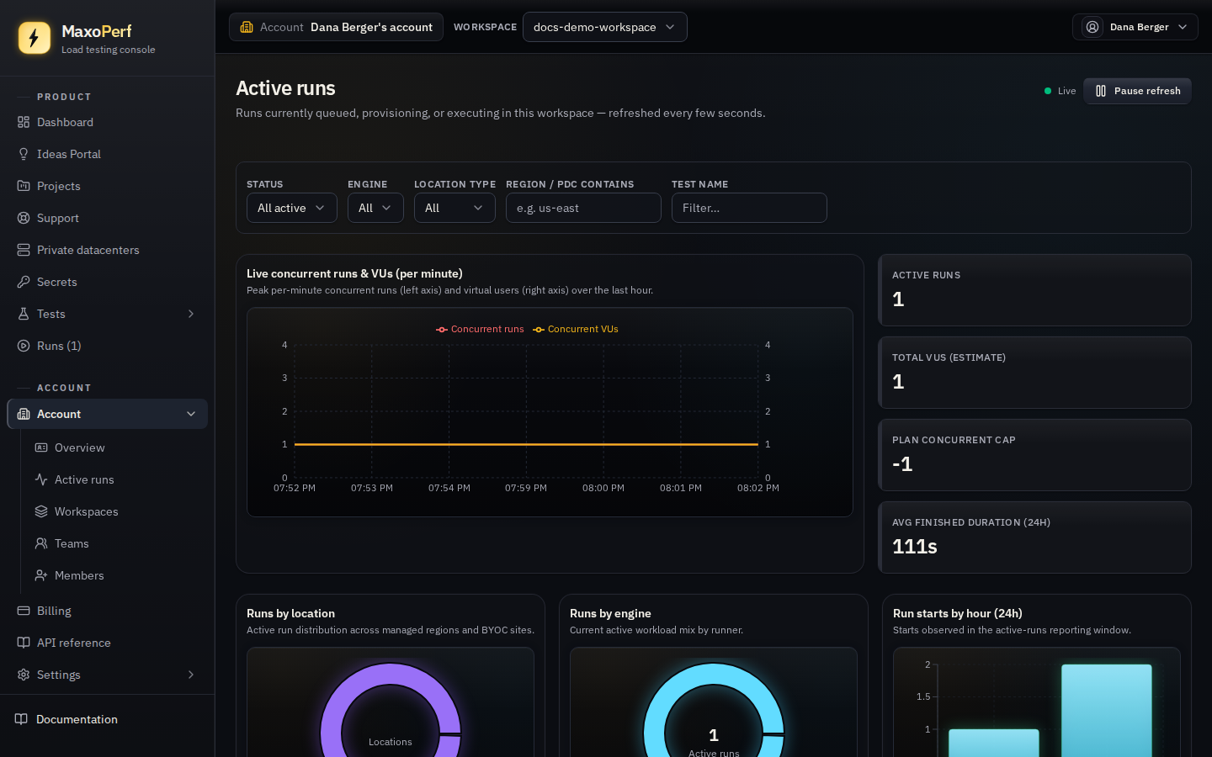Click the green Live status dot
This screenshot has width=1212, height=757.
[x=1048, y=91]
